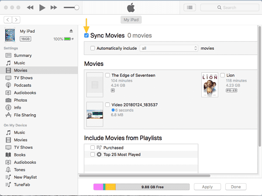Click the Info circle icon

[8, 108]
